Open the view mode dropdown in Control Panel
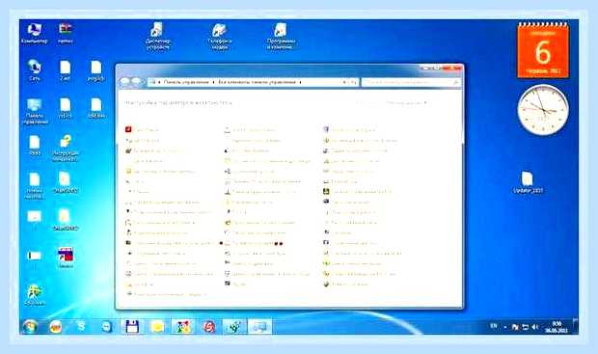The height and width of the screenshot is (354, 598). tap(407, 103)
